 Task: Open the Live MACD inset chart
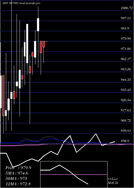pyautogui.click(x=74, y=175)
